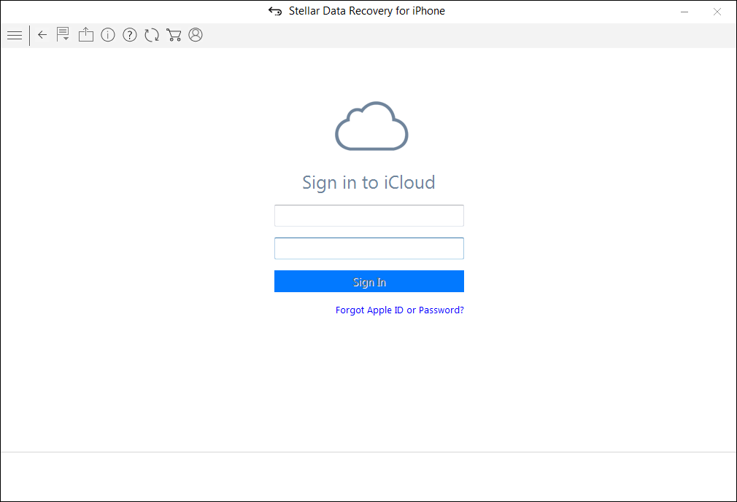Close the Stellar Data Recovery window

[717, 12]
